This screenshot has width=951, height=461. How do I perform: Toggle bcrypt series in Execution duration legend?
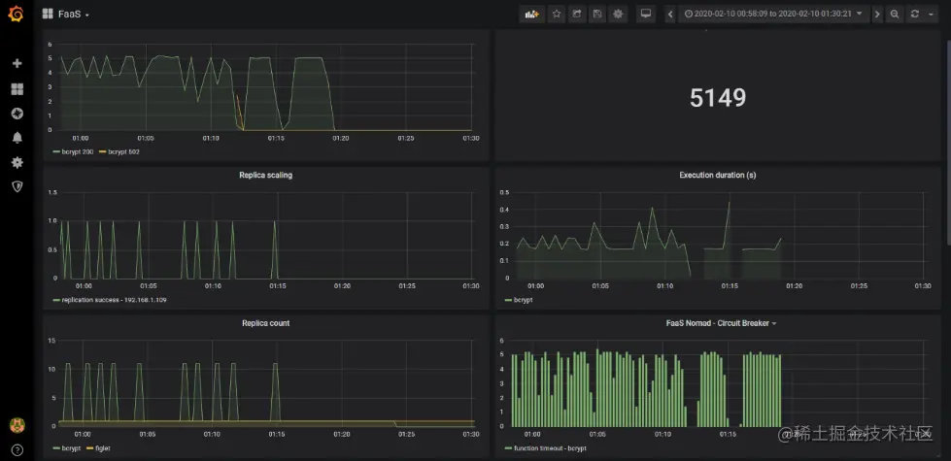(523, 300)
